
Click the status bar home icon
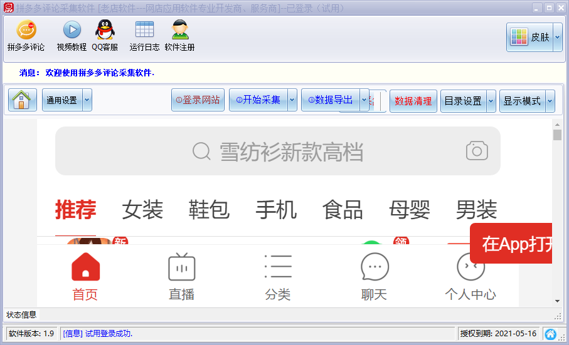[x=550, y=334]
